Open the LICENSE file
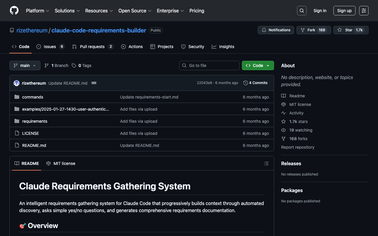The width and height of the screenshot is (378, 236). (30, 133)
